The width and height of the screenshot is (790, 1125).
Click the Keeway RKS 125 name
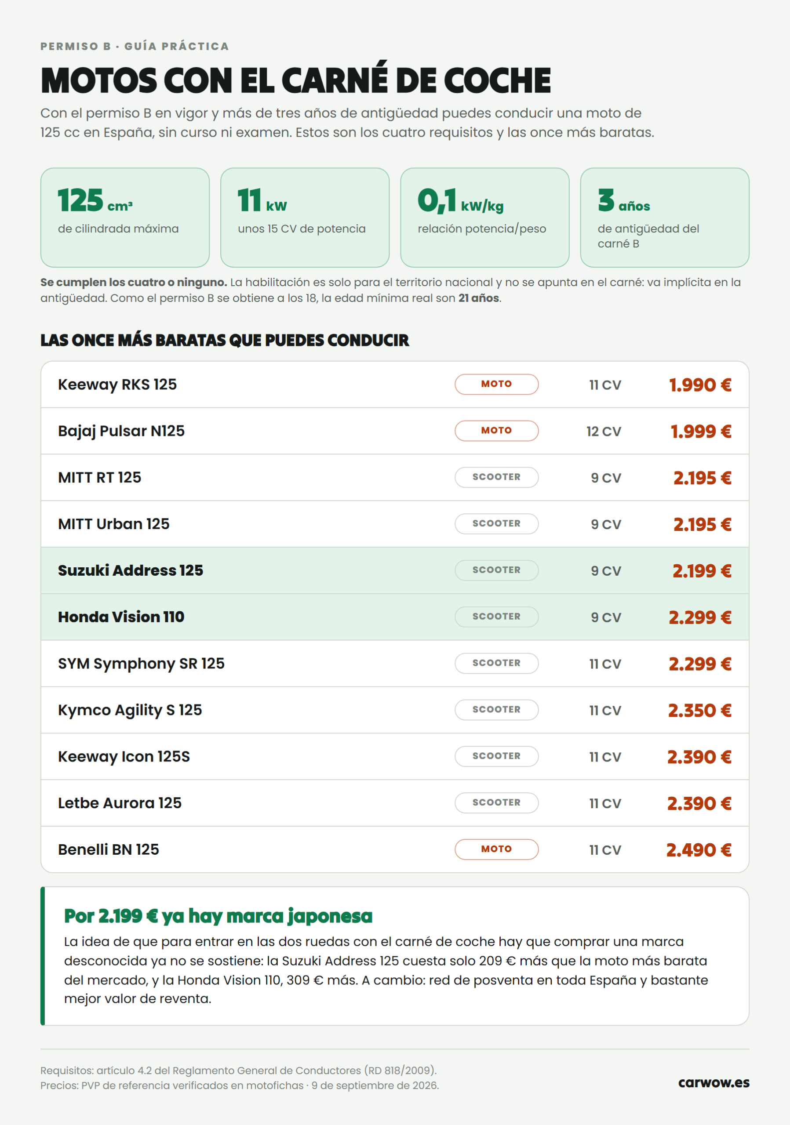click(117, 385)
